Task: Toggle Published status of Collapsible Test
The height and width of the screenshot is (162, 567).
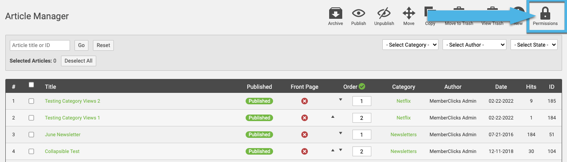Action: pyautogui.click(x=259, y=151)
